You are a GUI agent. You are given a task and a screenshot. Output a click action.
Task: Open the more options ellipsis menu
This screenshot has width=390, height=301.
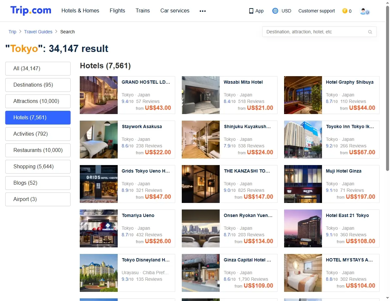[202, 11]
